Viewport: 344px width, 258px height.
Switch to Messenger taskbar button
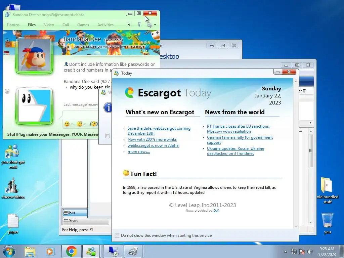[x=91, y=251]
